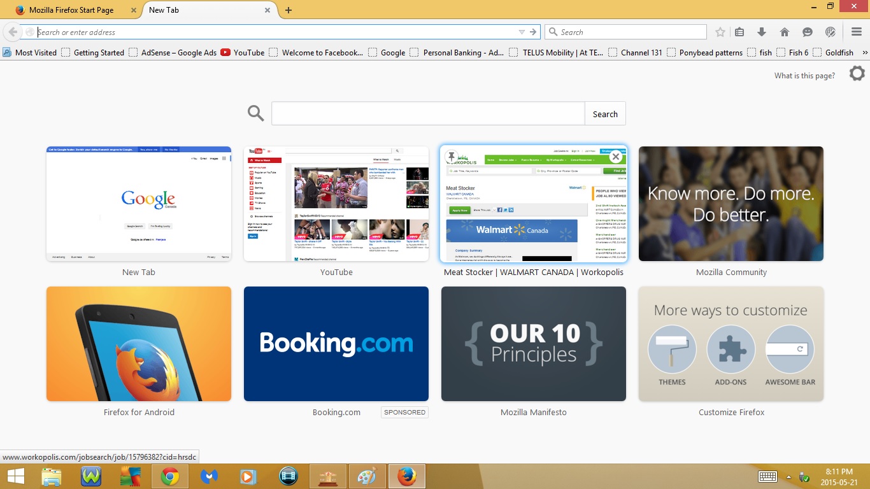Click the SPONSORED label under Booking.com

[x=405, y=412]
